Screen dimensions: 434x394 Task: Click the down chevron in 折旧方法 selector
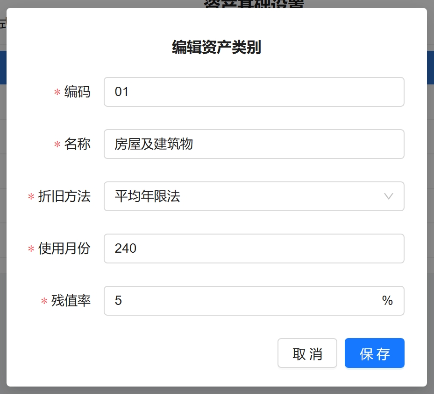pos(388,196)
